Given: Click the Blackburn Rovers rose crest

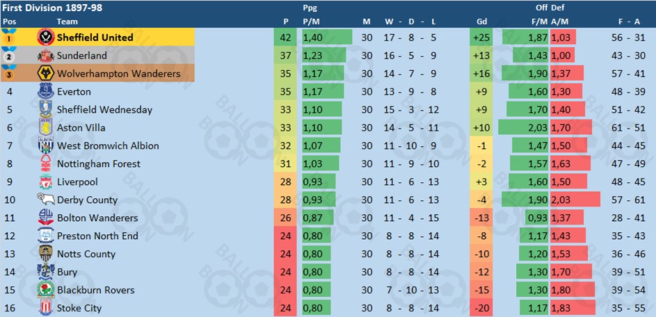Looking at the screenshot, I should click(46, 290).
